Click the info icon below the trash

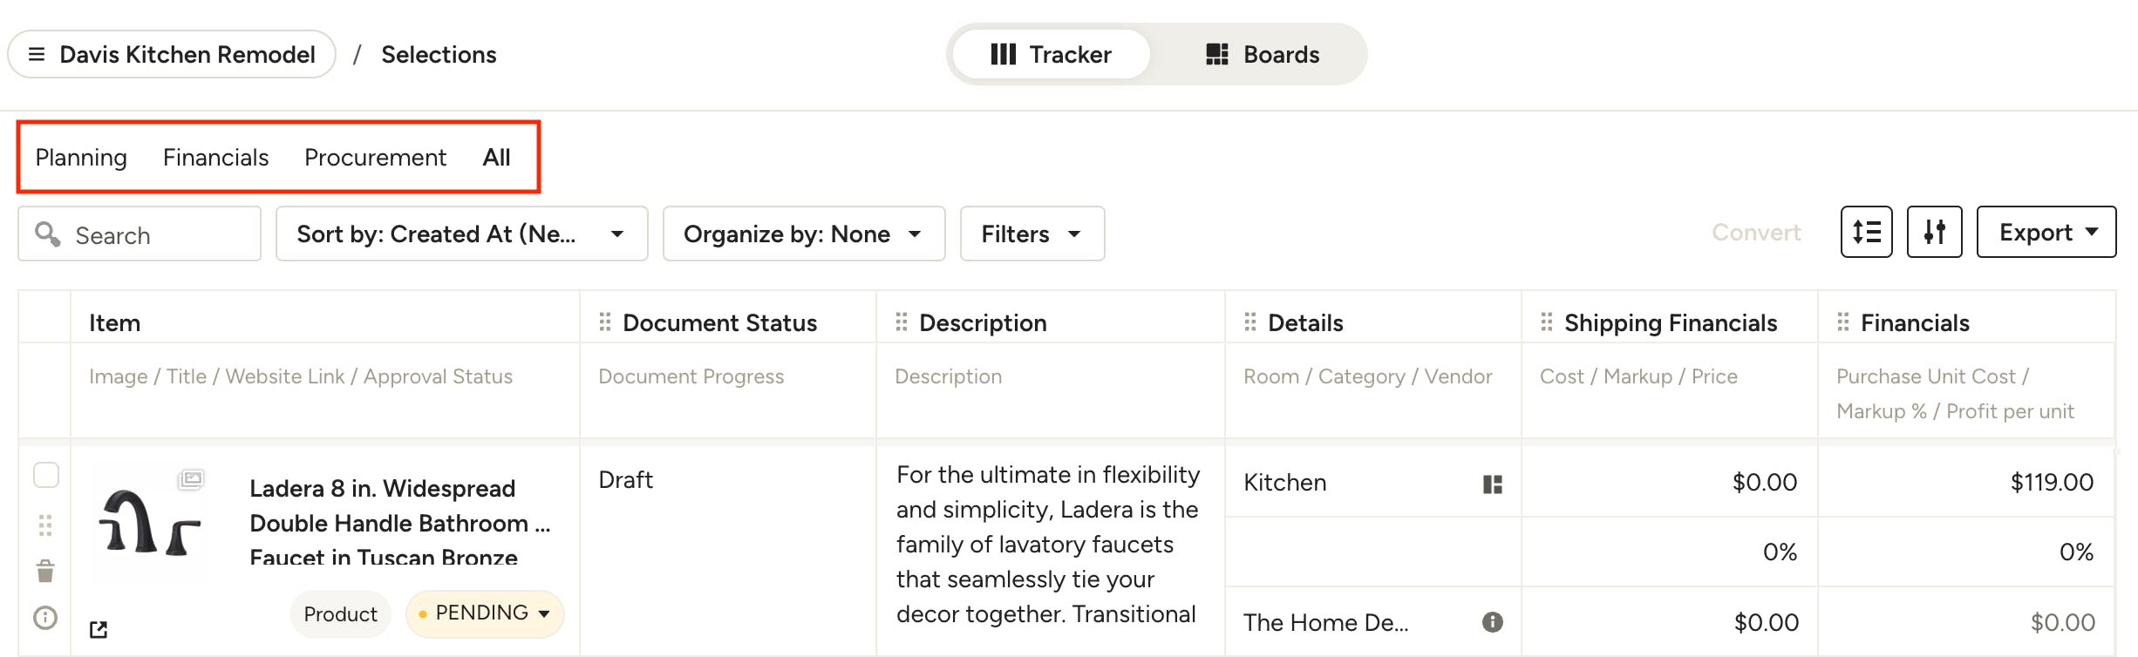tap(45, 618)
